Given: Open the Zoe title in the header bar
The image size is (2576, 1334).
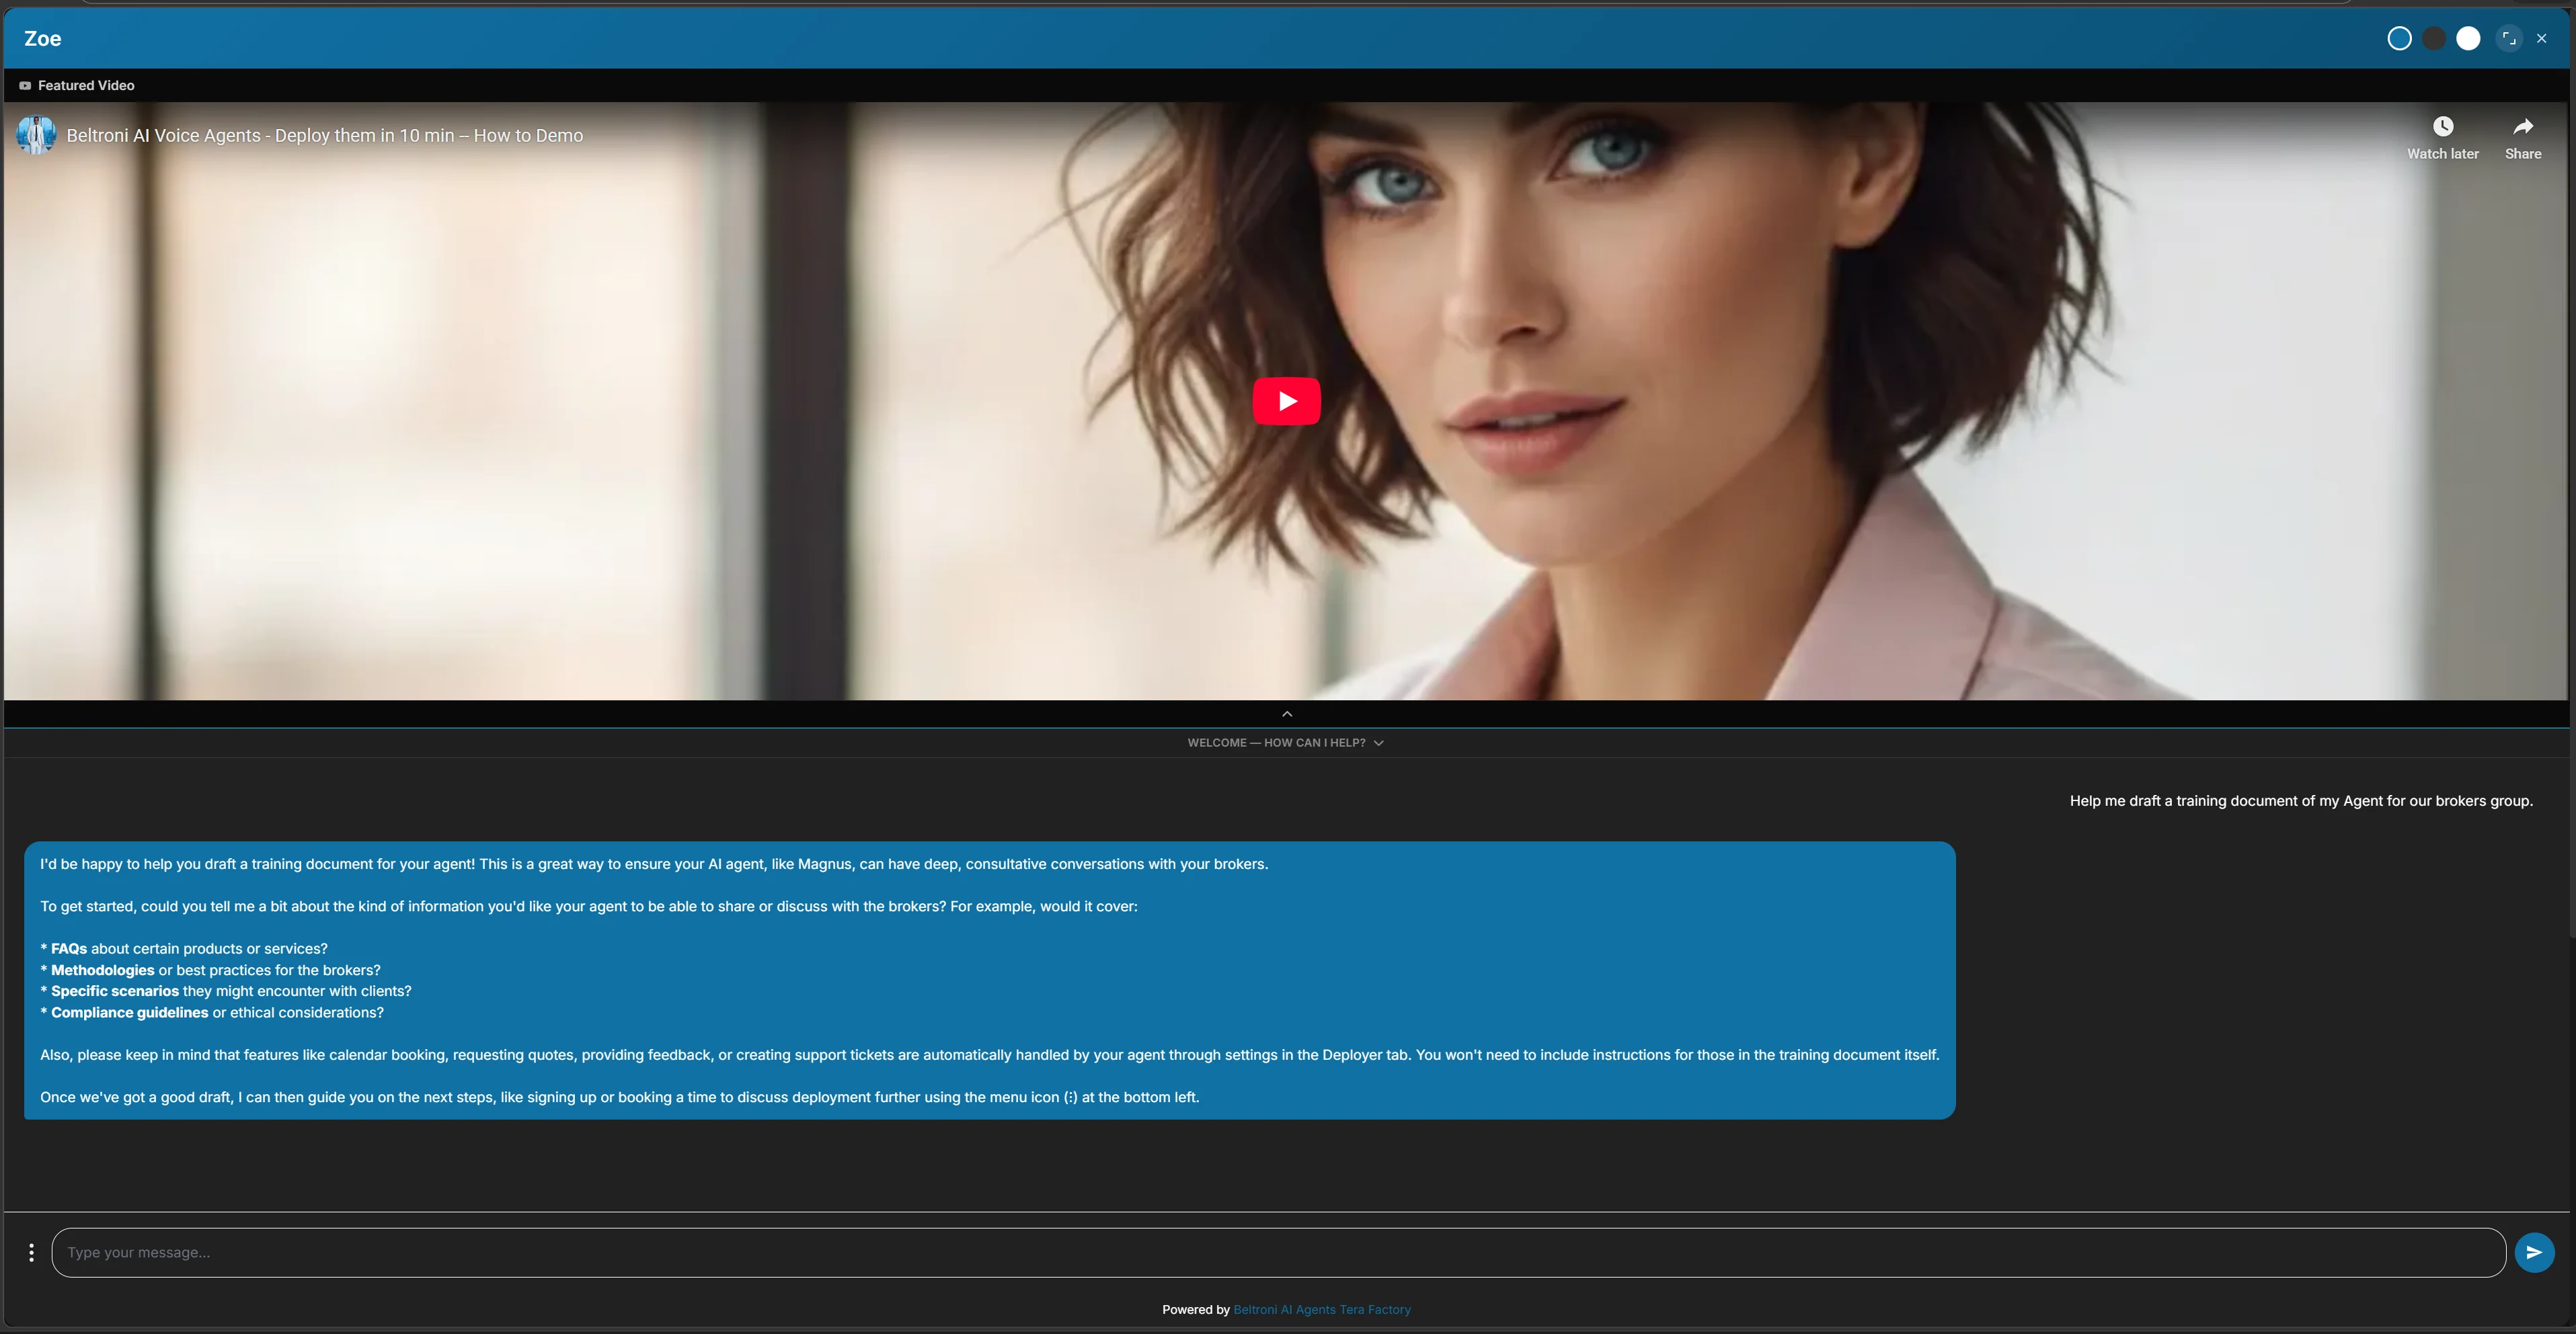Looking at the screenshot, I should pos(42,38).
